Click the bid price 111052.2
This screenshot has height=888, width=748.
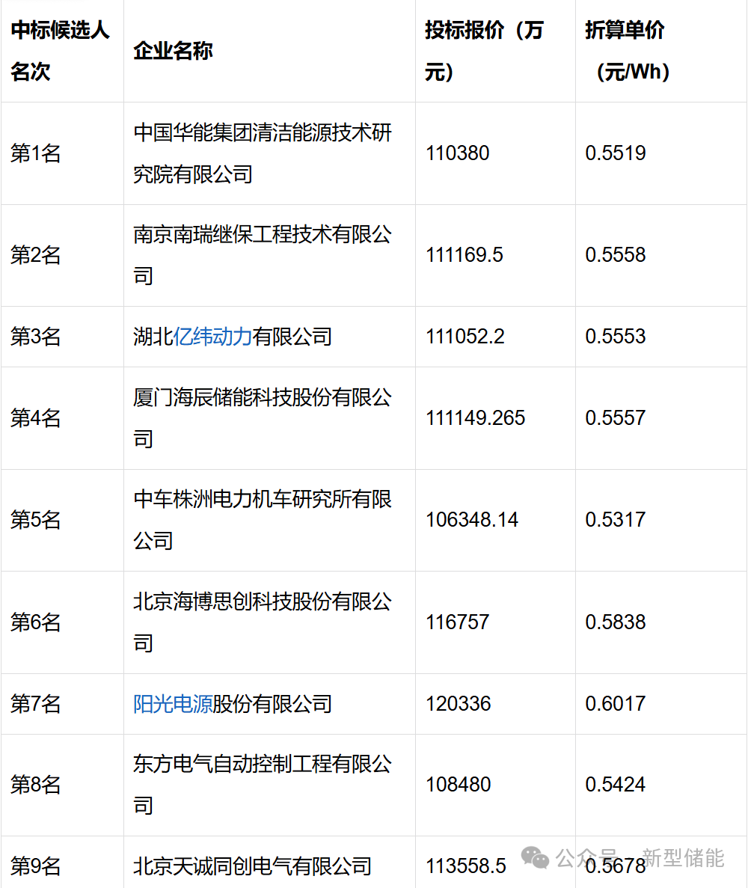(465, 337)
